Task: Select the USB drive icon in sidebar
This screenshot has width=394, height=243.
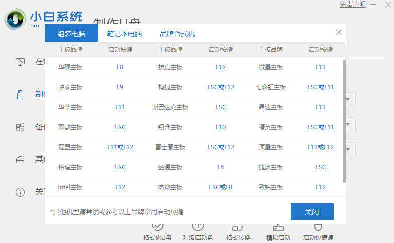Action: 20,94
